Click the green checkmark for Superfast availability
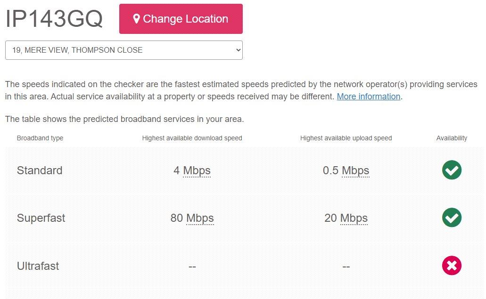This screenshot has width=486, height=299. (452, 218)
